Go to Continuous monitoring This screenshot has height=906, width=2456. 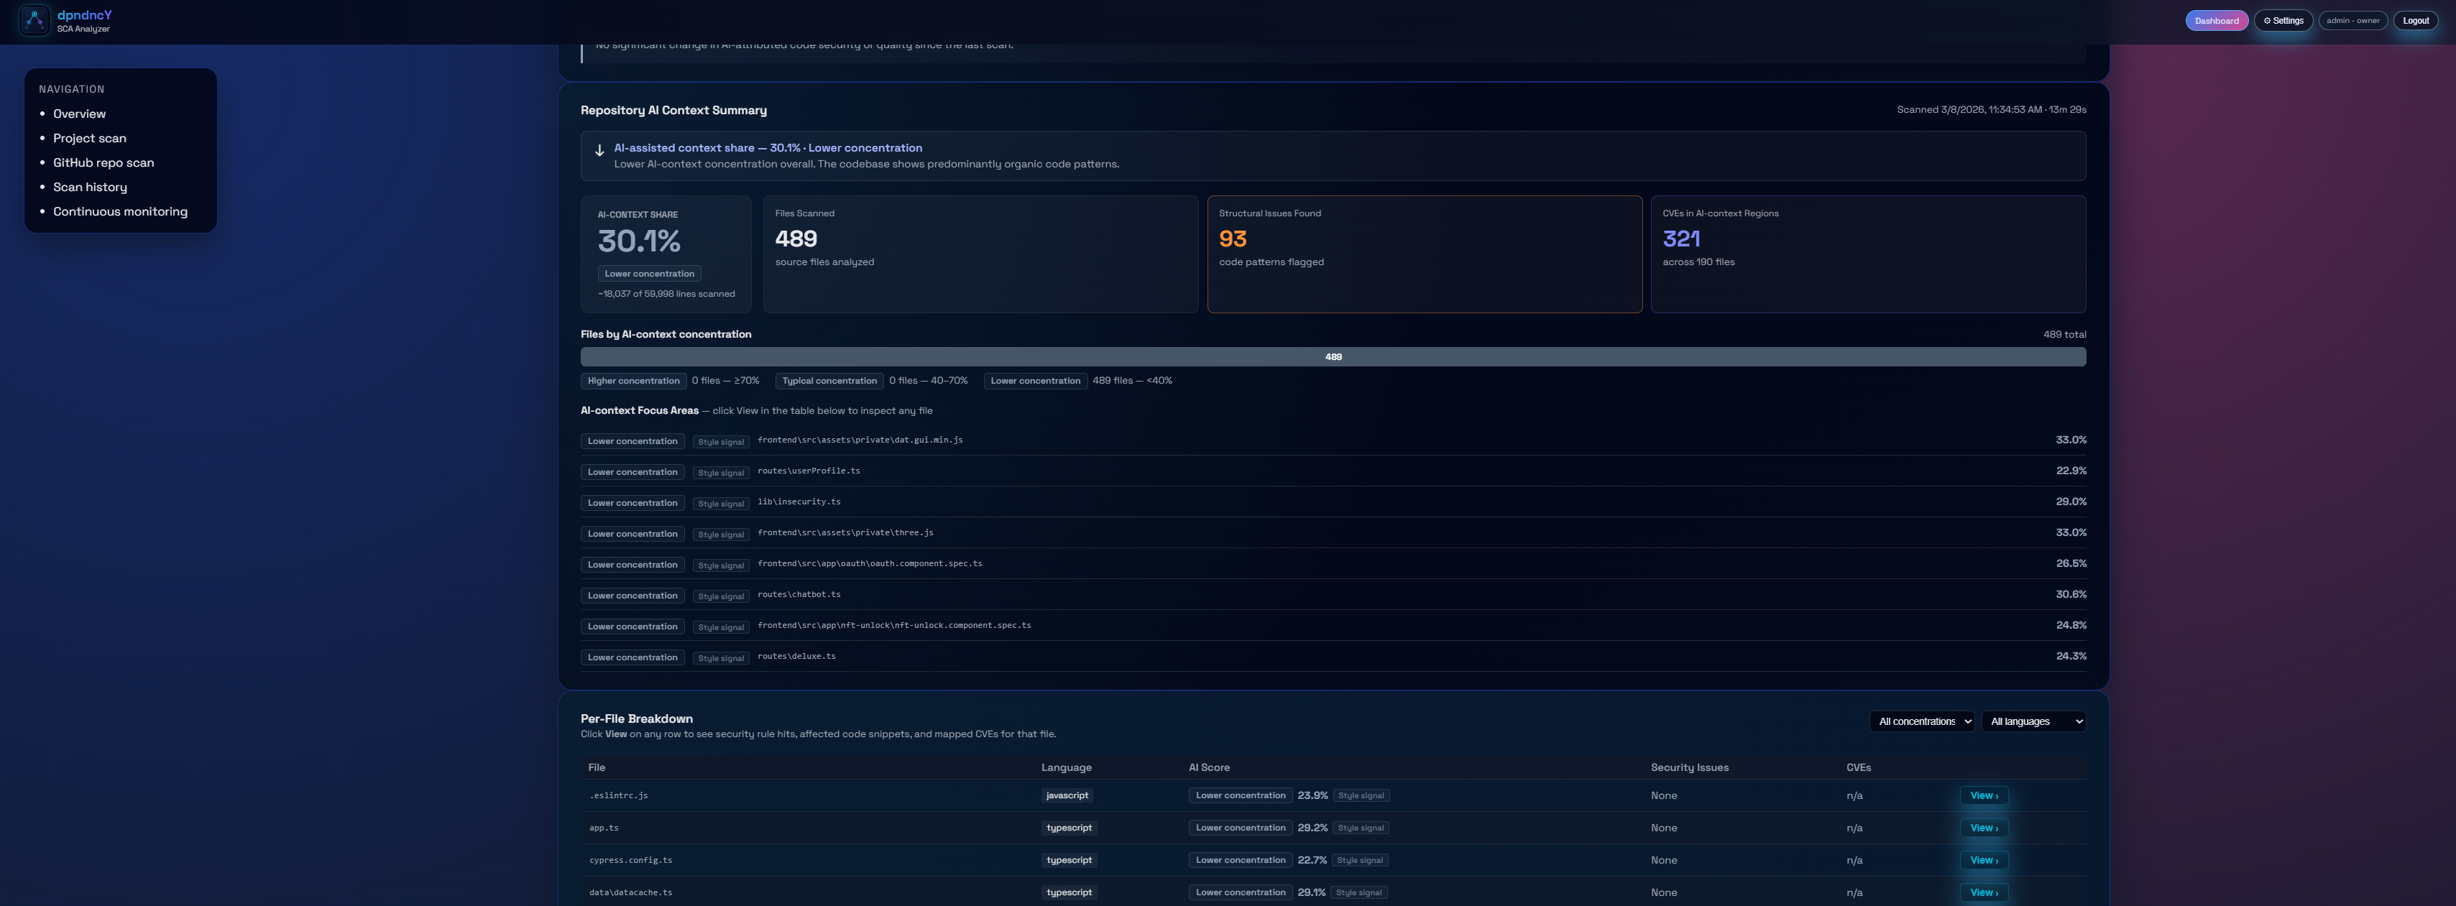[x=120, y=211]
